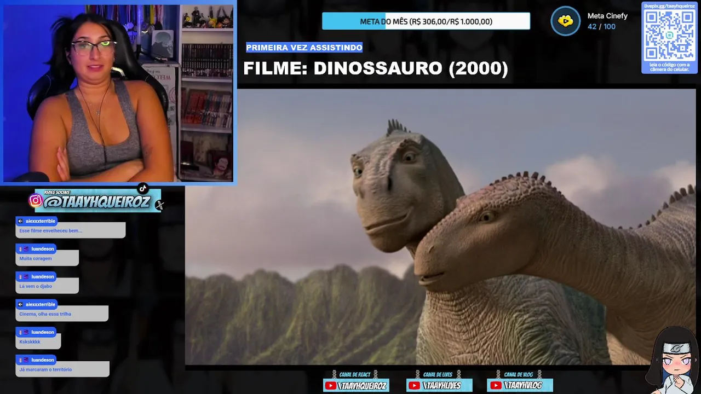
Task: Click the YouTube icon next to \TAAYHVLOG
Action: (495, 386)
